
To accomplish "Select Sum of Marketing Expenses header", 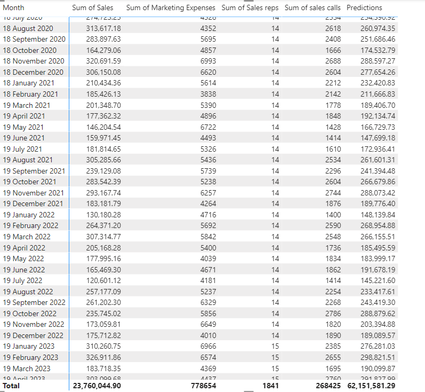I will click(x=171, y=7).
